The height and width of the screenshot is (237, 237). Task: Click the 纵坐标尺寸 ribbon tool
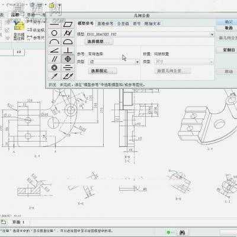coord(36,30)
